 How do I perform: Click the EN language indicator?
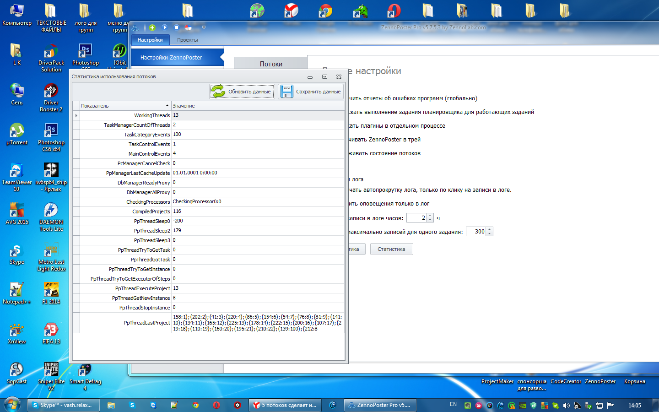pyautogui.click(x=453, y=405)
